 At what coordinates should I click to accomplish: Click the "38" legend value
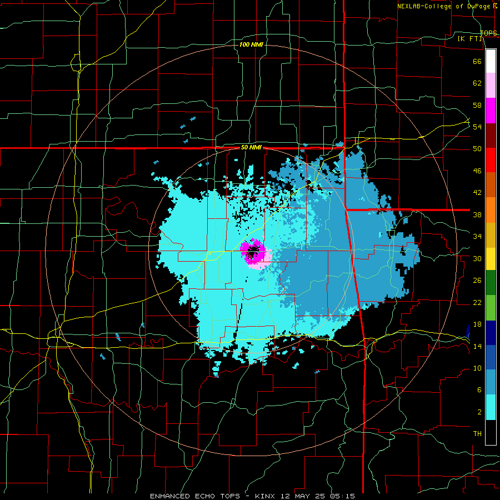pyautogui.click(x=477, y=214)
